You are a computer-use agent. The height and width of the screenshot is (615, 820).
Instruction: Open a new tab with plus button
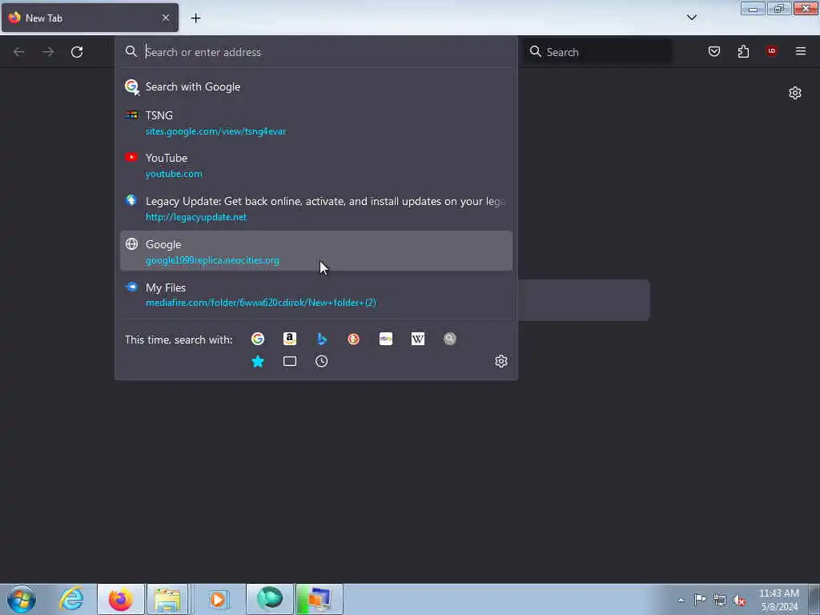[195, 18]
